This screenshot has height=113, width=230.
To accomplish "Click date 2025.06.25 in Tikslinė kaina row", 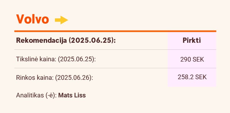I will [76, 59].
